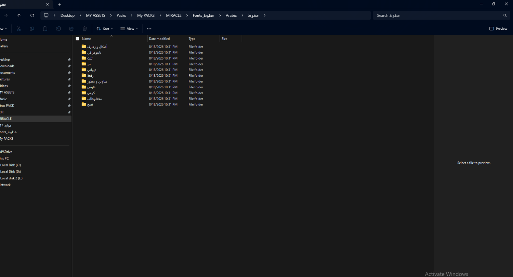Screen dimensions: 513x277
Task: Select the أشكال و زخارف folder icon
Action: click(x=84, y=47)
